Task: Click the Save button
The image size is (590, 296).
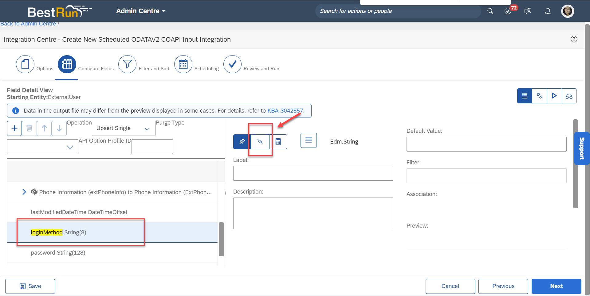Action: tap(30, 286)
